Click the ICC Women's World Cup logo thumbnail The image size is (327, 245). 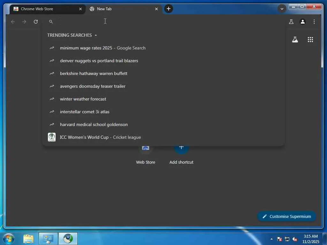coord(52,137)
